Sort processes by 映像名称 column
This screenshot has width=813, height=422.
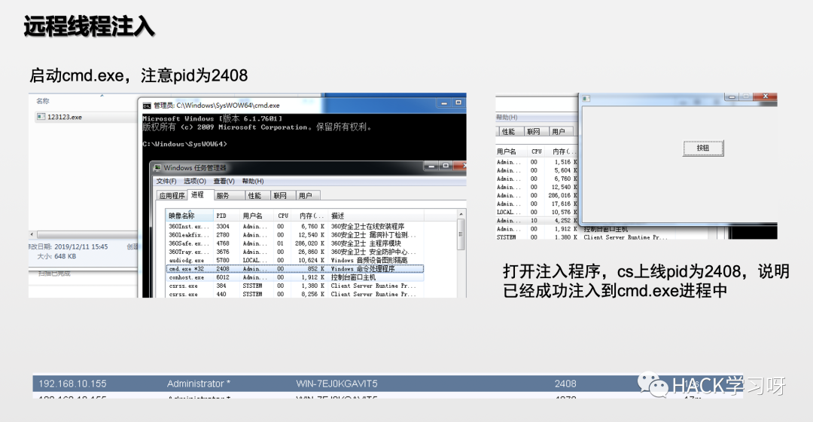coord(189,216)
